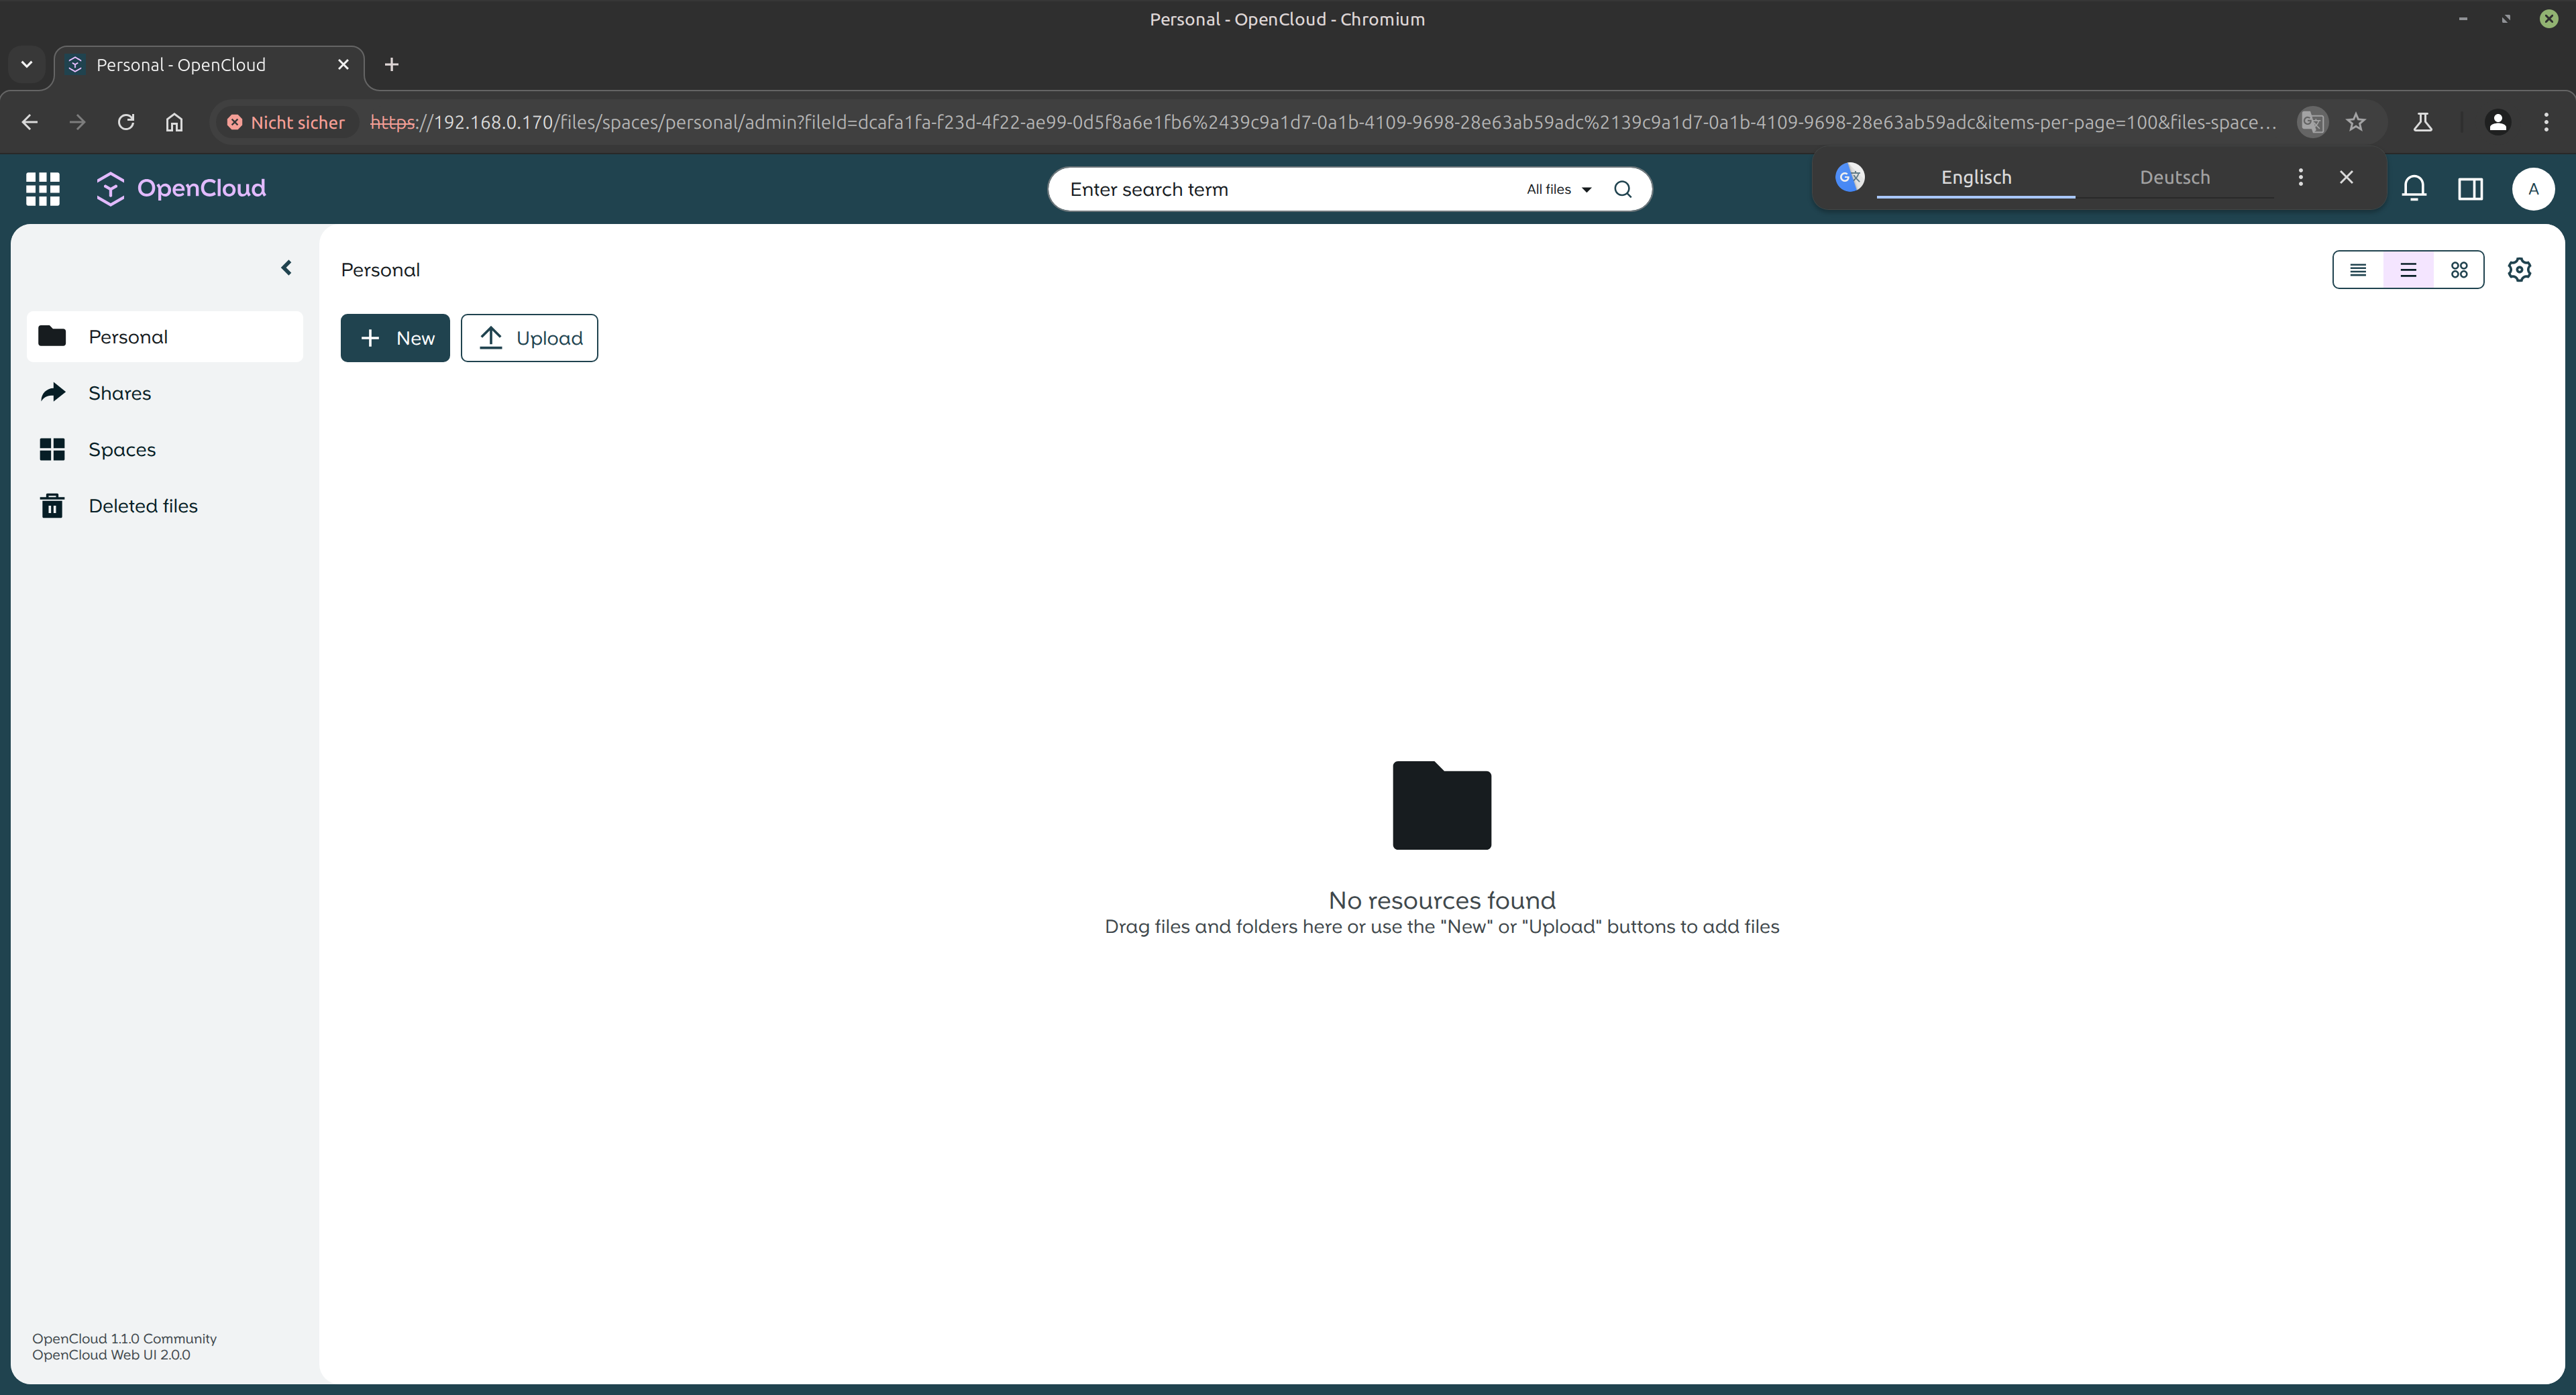Click translate icon in address bar
Screen dimensions: 2576x1395
click(x=2312, y=122)
